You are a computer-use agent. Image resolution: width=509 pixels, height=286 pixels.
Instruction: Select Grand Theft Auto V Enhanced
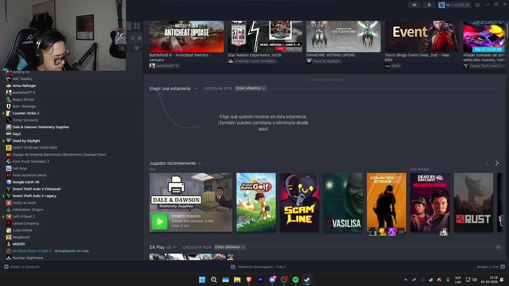[37, 189]
